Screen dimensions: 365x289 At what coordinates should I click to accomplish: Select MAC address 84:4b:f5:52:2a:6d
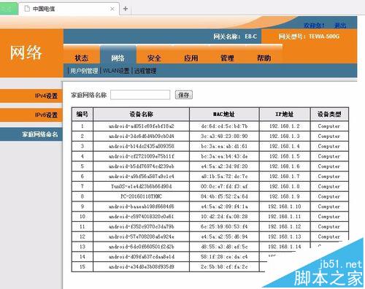[224, 196]
